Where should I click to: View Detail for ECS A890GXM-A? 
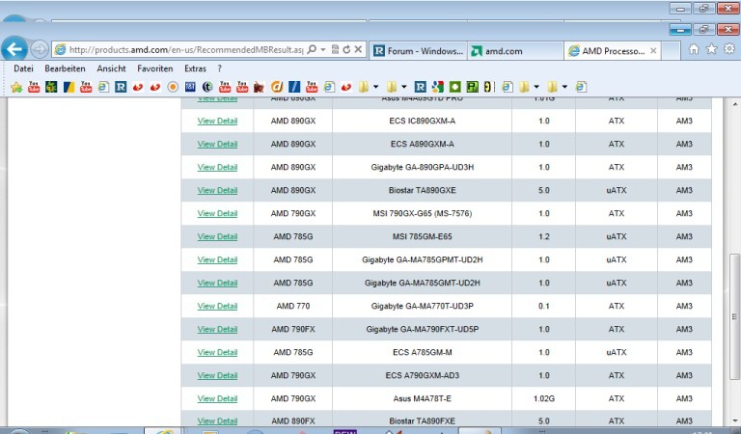(217, 144)
